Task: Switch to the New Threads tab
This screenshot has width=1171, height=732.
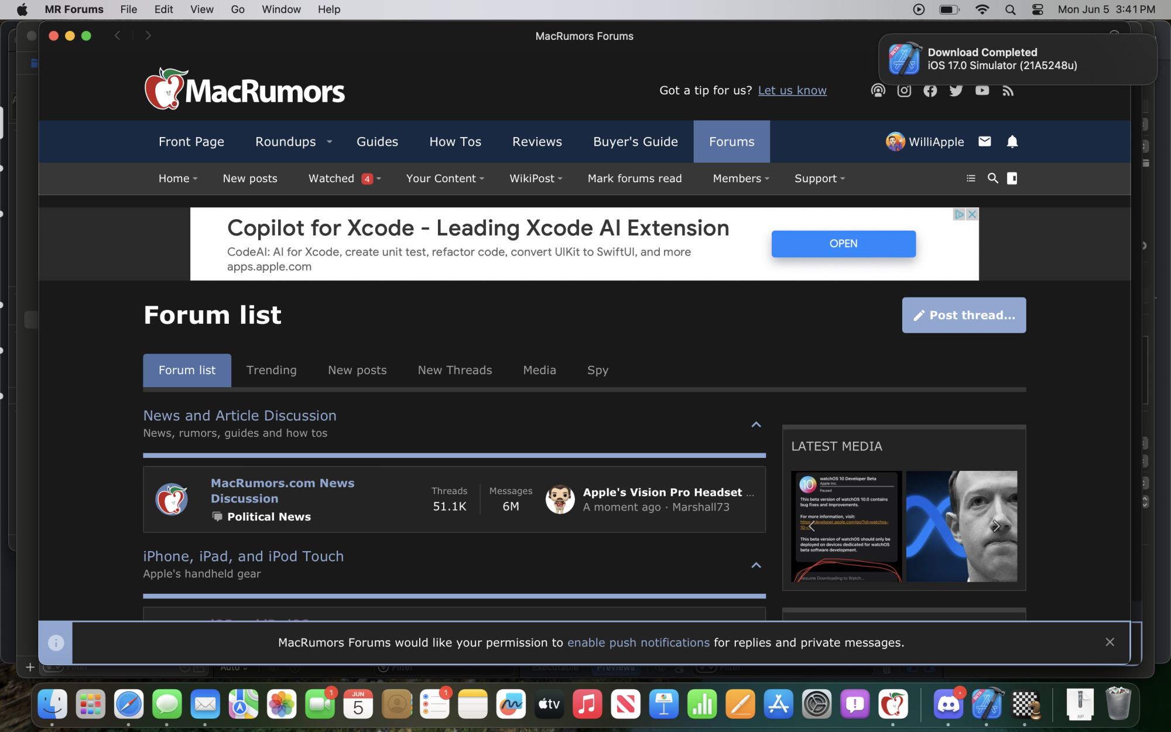Action: [x=454, y=370]
